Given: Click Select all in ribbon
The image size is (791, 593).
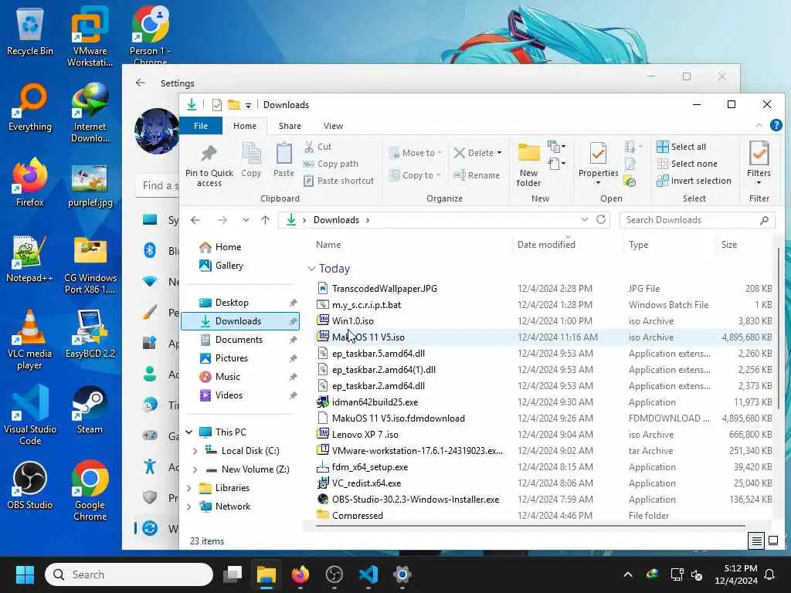Looking at the screenshot, I should [681, 147].
